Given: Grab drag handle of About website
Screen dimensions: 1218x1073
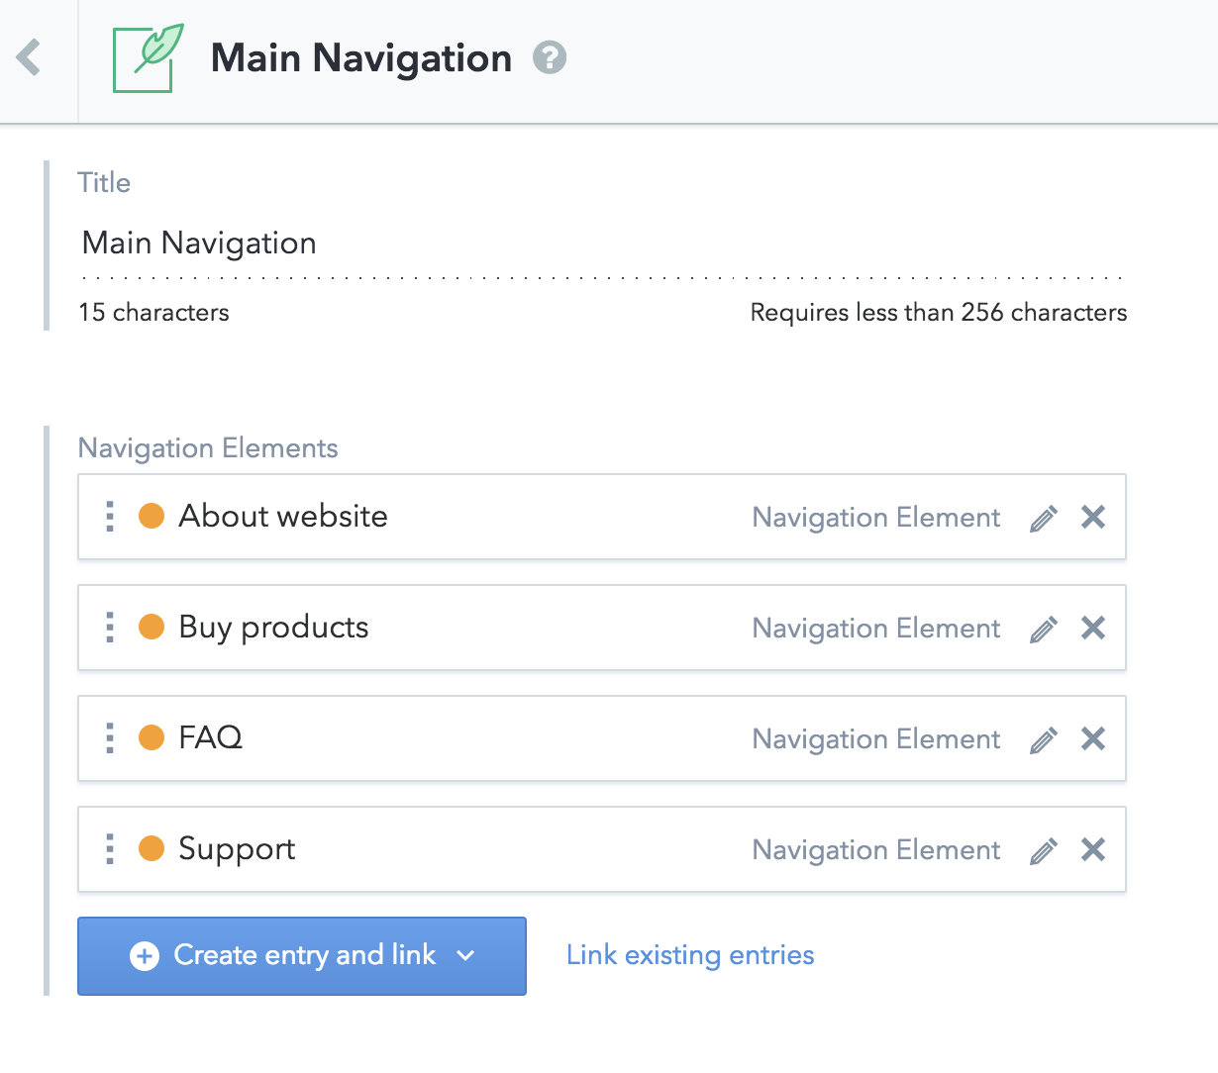Looking at the screenshot, I should (x=110, y=516).
